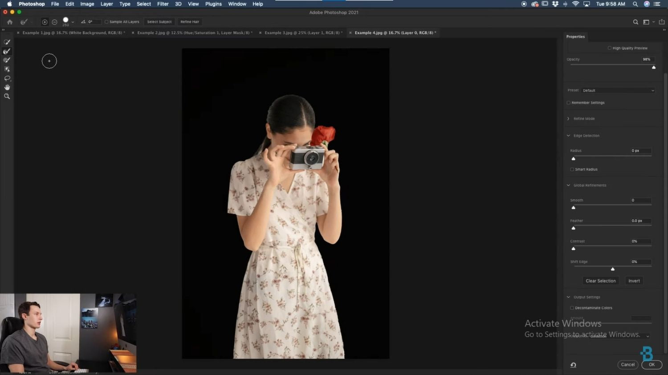Activate the Object Selection tool

[x=7, y=69]
